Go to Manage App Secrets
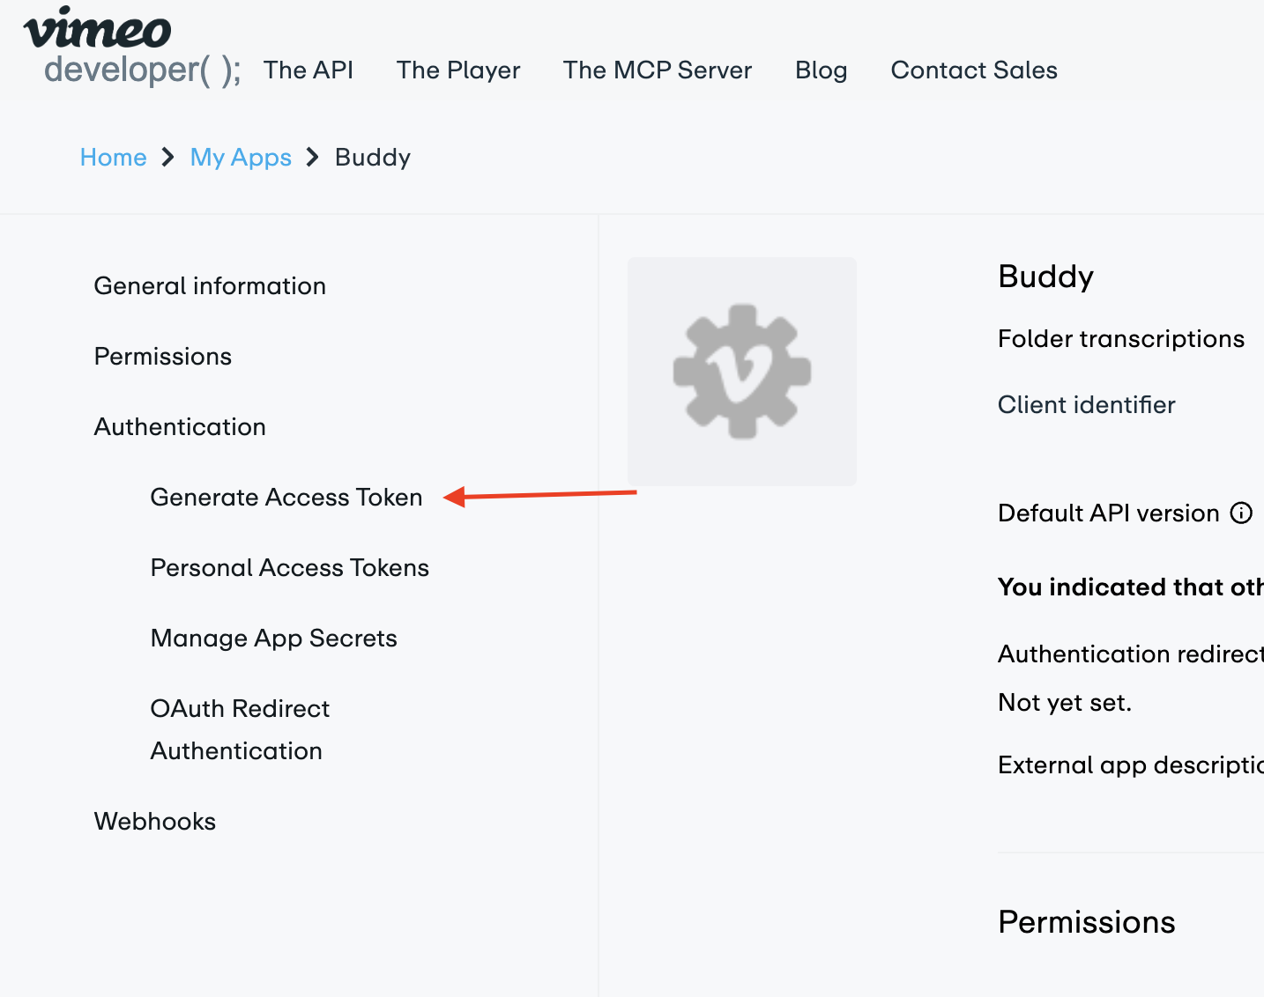 (274, 639)
